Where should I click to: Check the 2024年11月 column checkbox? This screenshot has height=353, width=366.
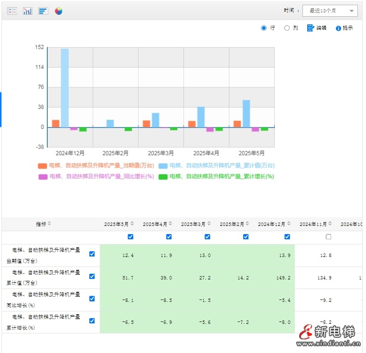328,237
